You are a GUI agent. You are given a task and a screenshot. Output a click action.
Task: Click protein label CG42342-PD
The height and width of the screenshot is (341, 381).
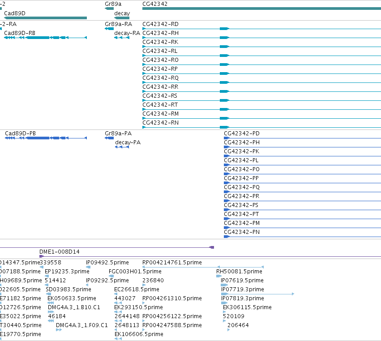(242, 134)
